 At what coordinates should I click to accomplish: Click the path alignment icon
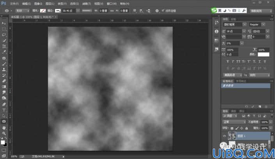[x=141, y=11]
